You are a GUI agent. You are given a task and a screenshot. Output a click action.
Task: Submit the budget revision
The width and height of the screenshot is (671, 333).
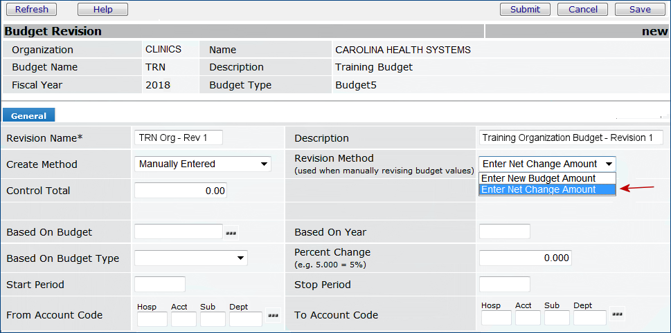525,10
